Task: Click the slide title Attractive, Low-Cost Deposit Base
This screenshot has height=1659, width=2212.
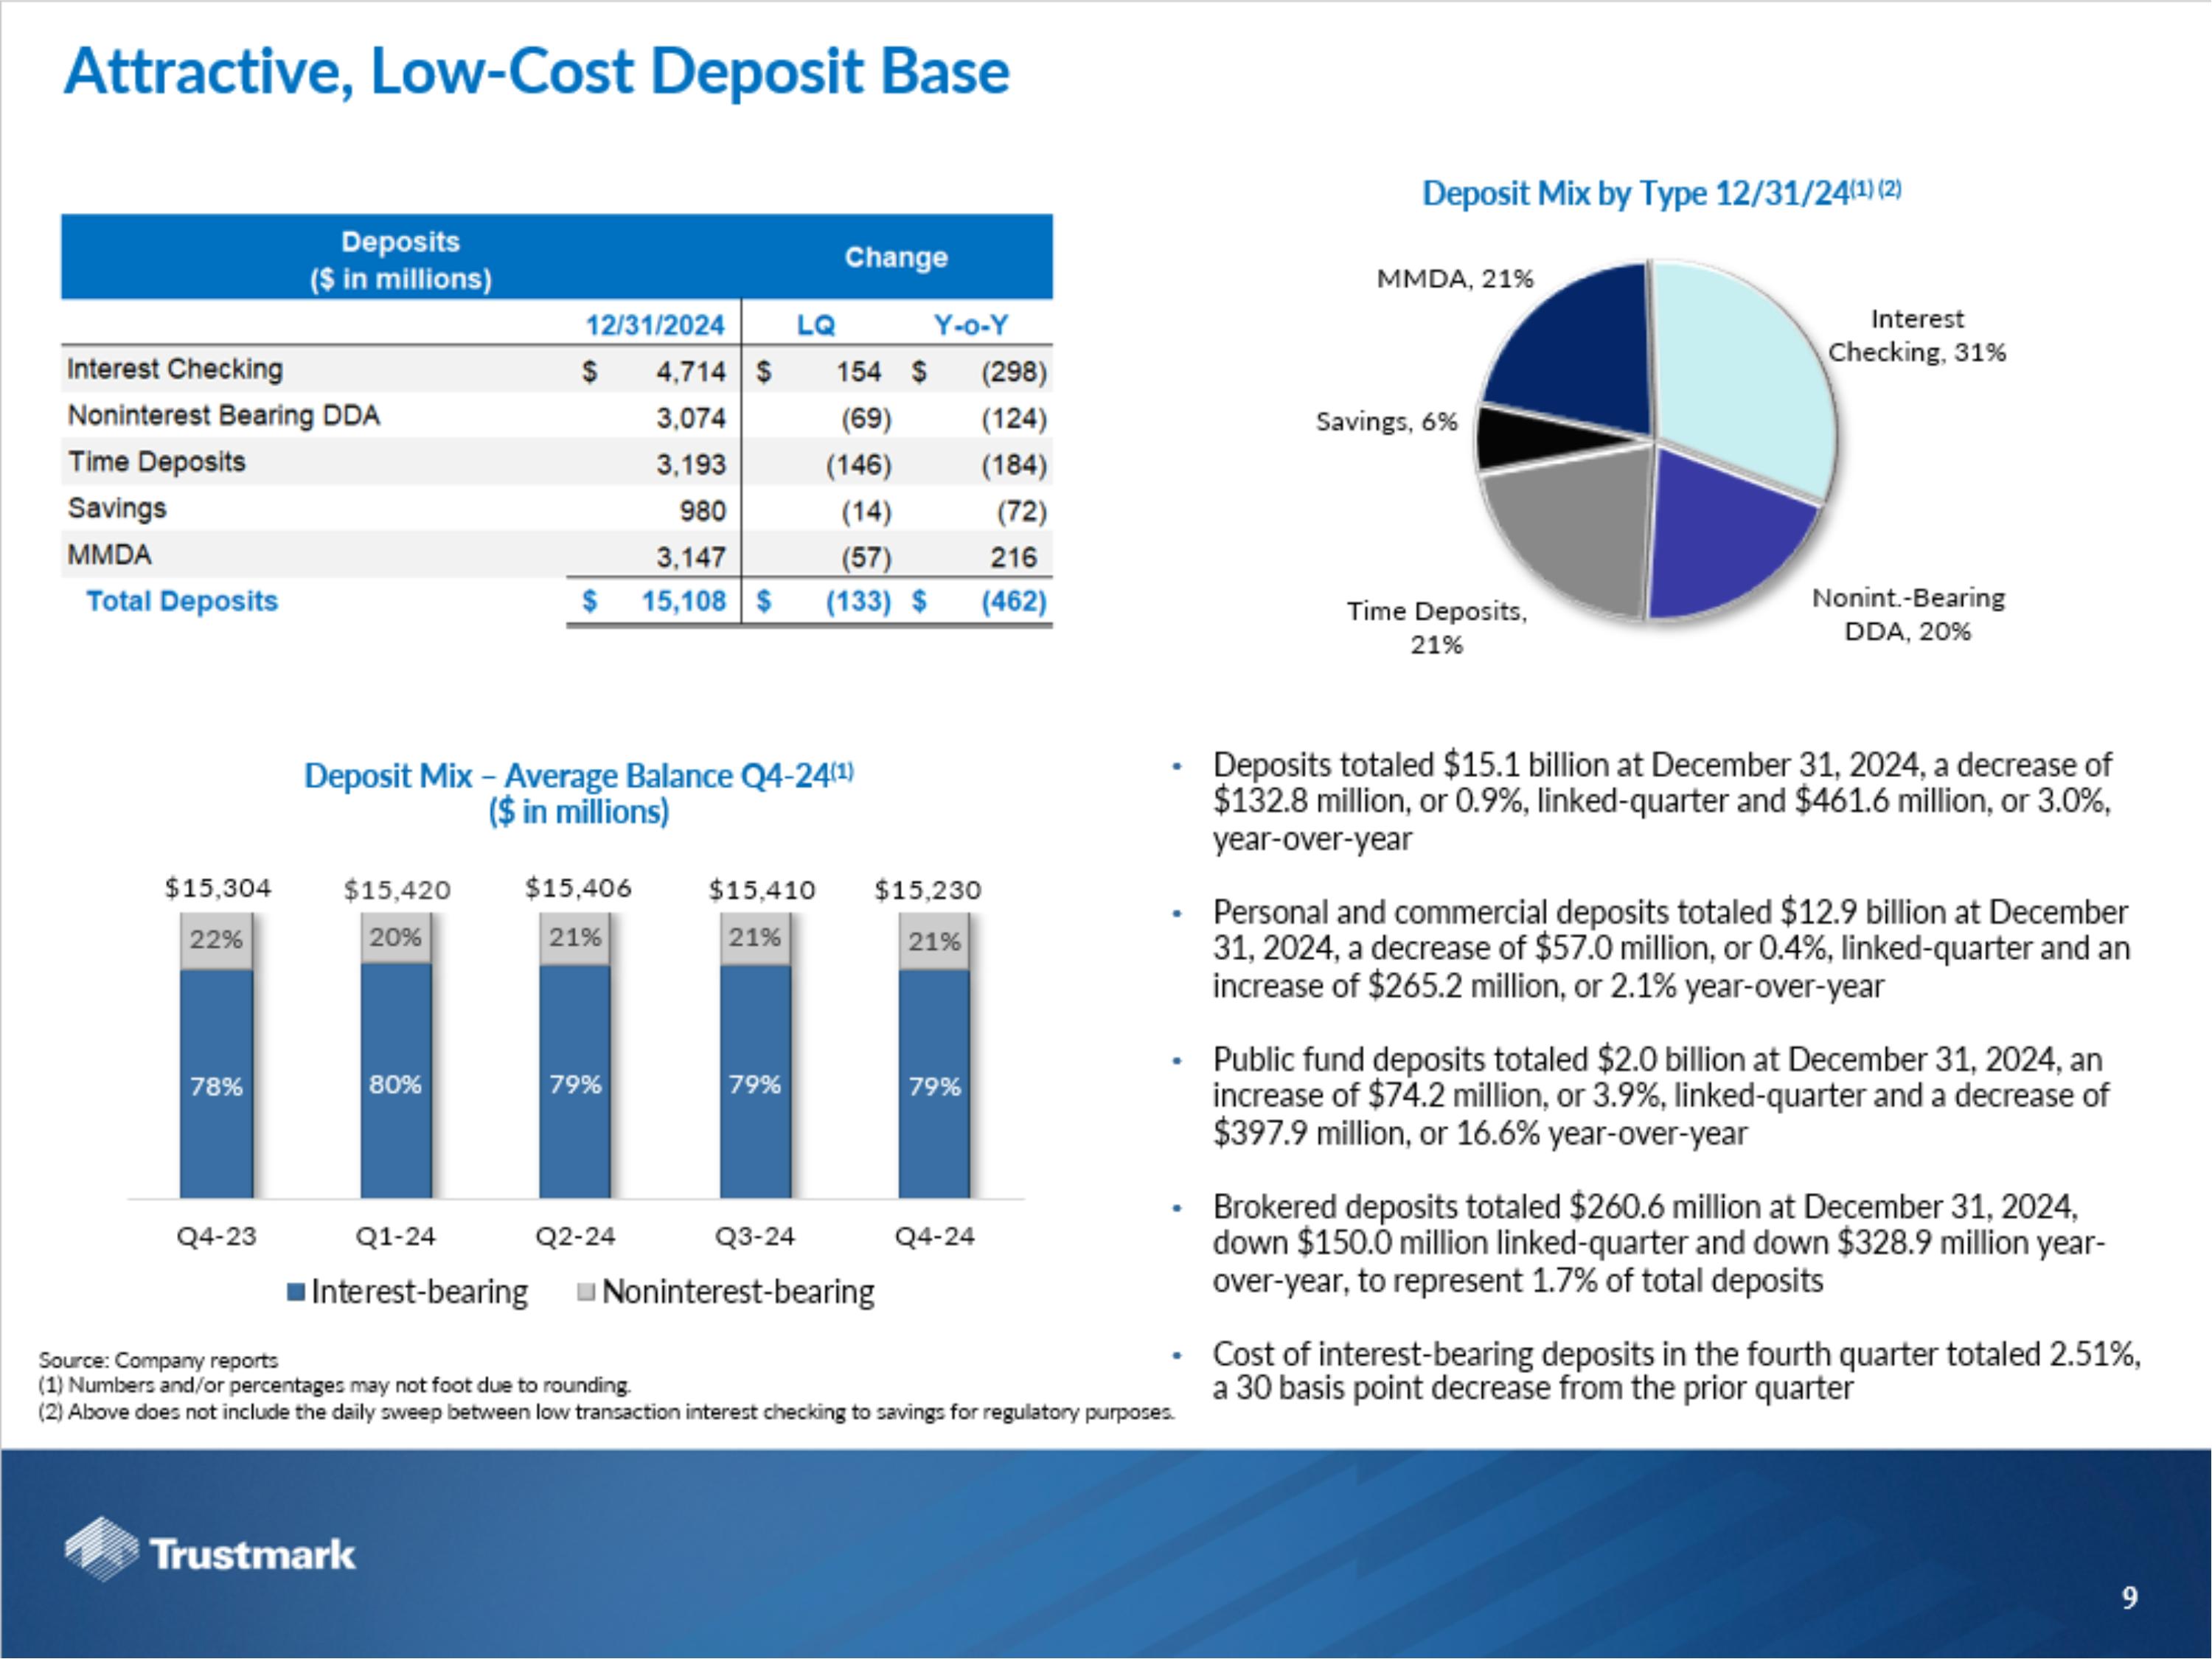Action: pyautogui.click(x=537, y=72)
